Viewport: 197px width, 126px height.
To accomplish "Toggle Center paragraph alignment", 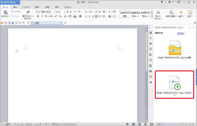I will (89, 16).
